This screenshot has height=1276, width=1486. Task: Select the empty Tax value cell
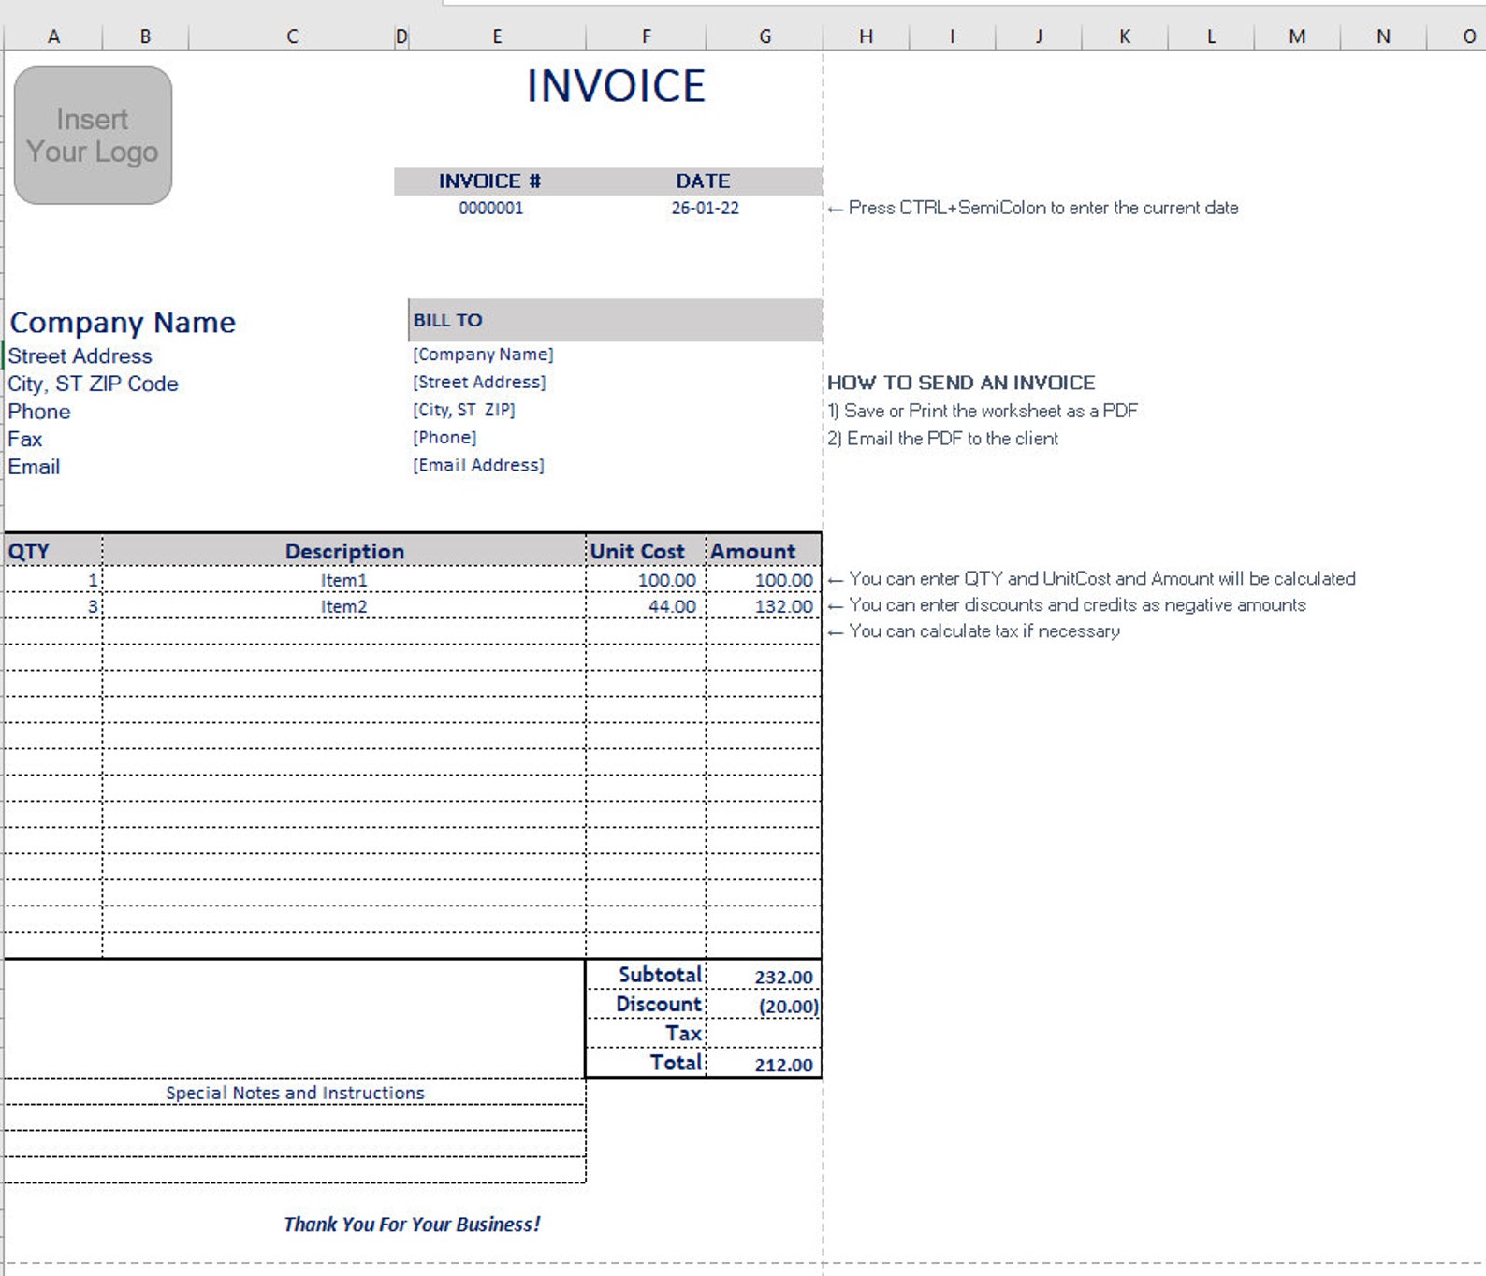tap(764, 1034)
